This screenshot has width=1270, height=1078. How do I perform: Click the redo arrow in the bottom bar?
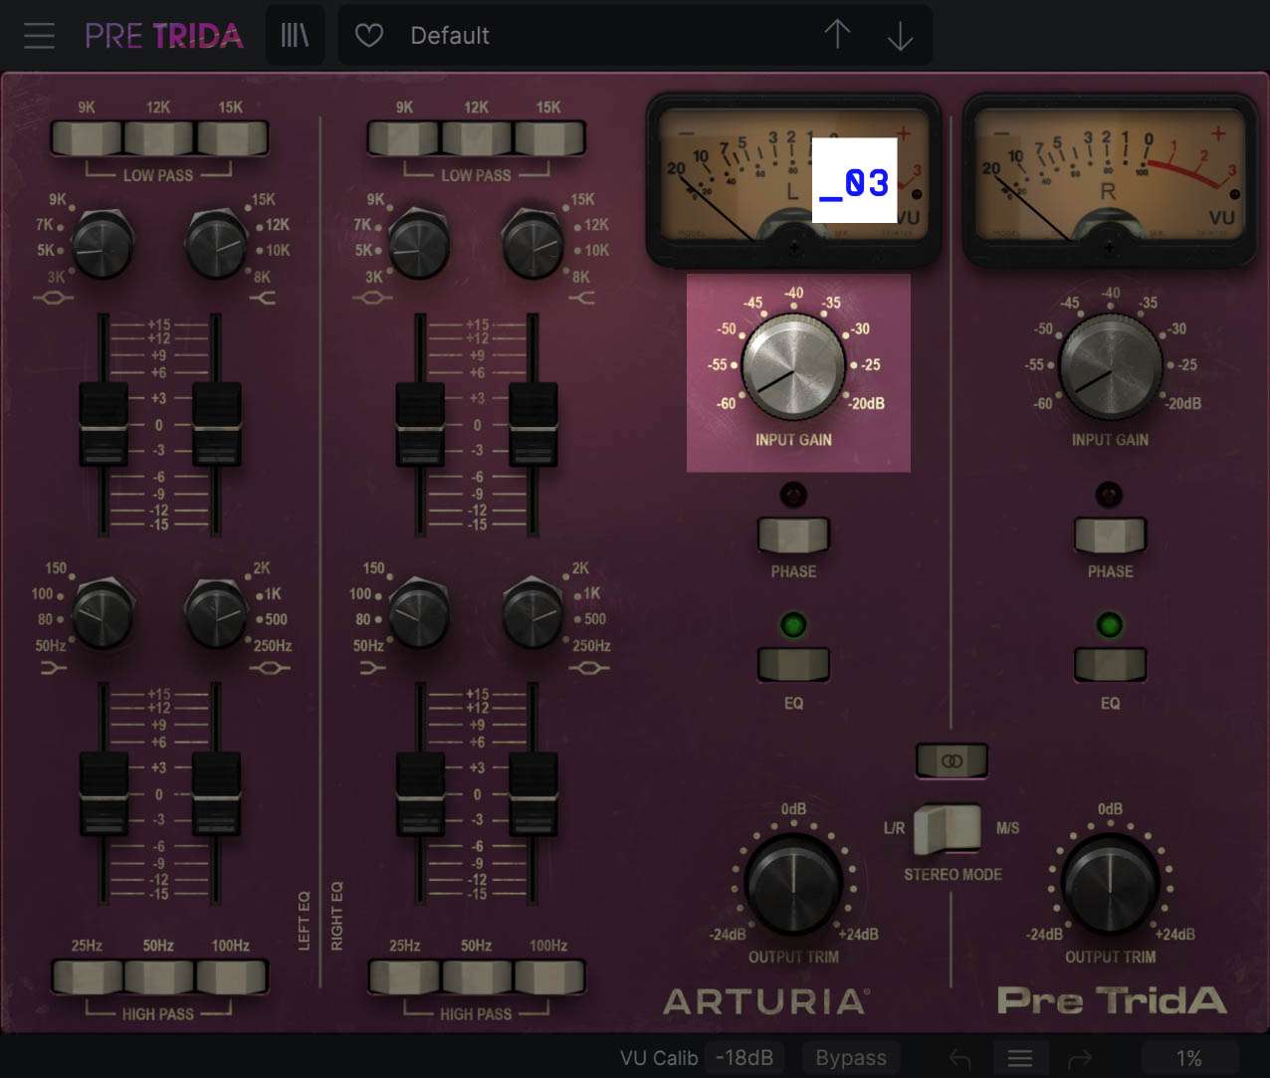tap(1081, 1057)
